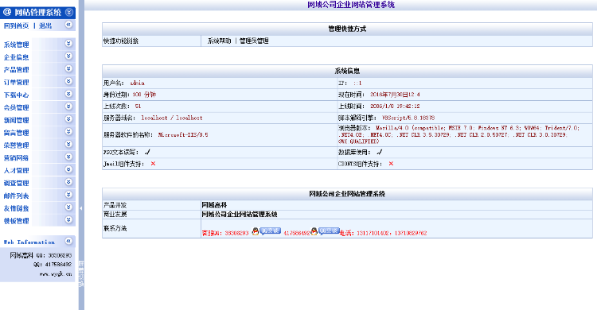Open the 管理员管理 shortcut link
The height and width of the screenshot is (310, 597).
click(254, 41)
